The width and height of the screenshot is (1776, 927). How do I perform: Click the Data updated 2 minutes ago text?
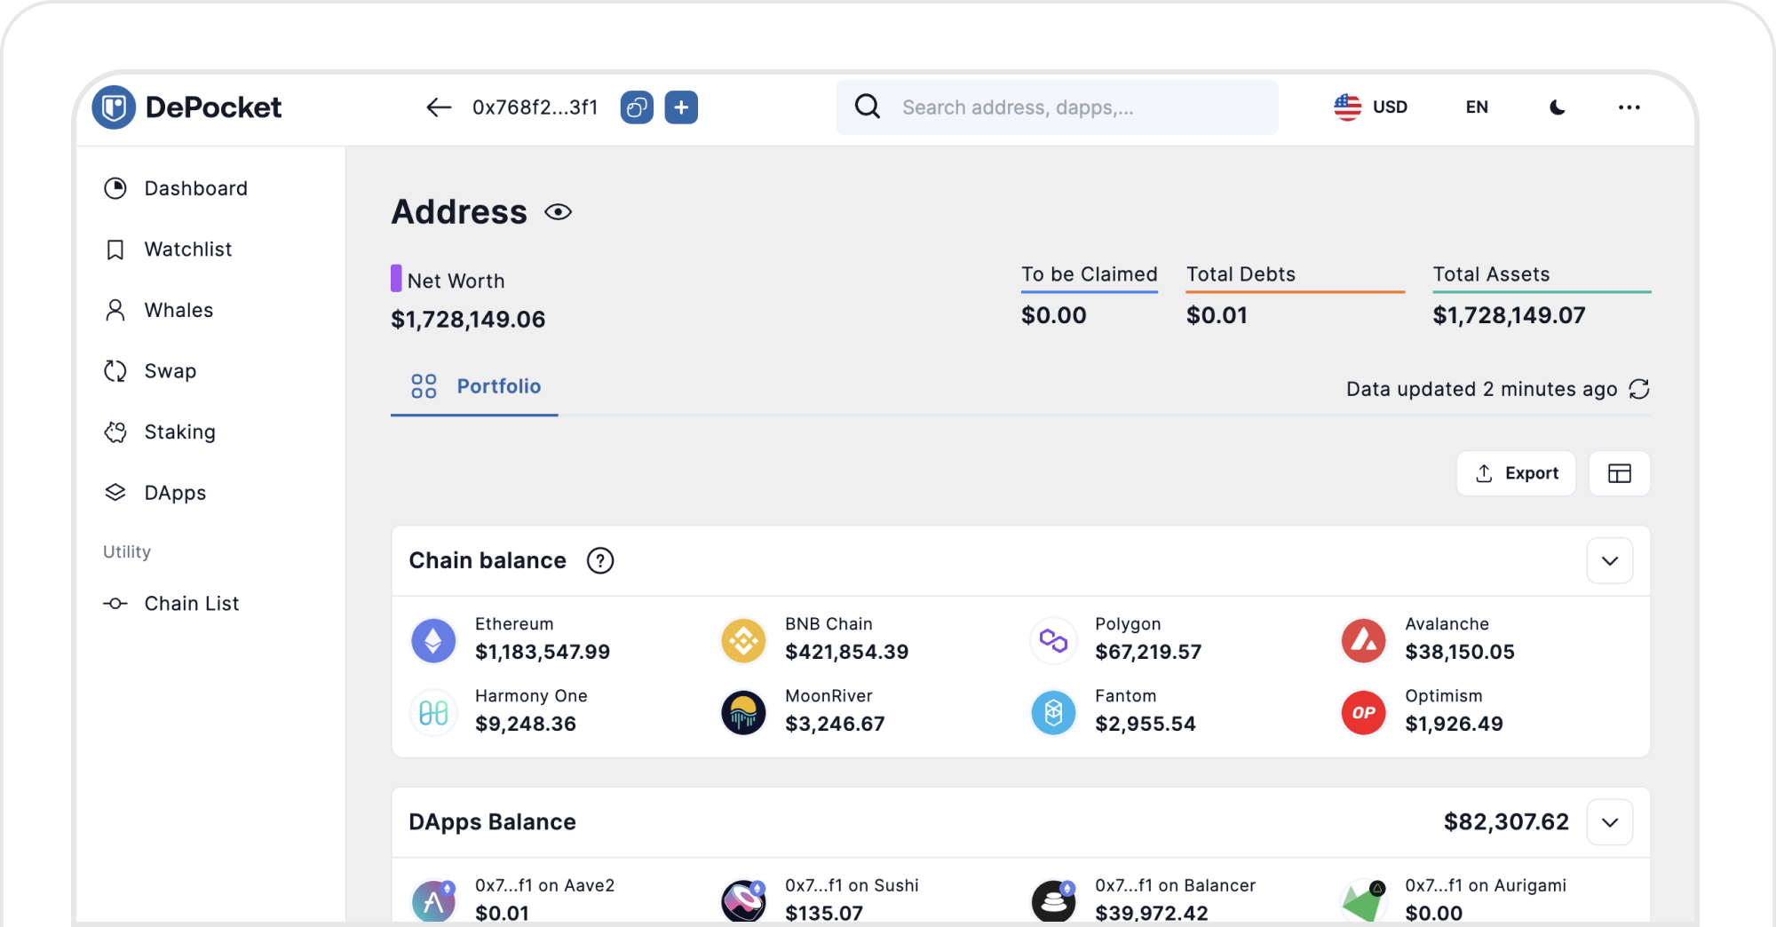point(1481,389)
